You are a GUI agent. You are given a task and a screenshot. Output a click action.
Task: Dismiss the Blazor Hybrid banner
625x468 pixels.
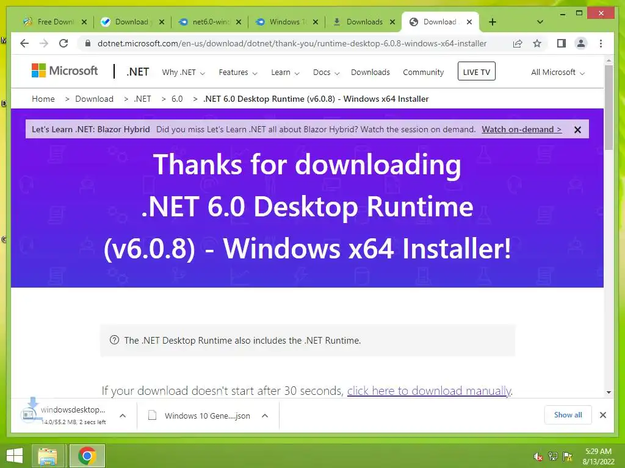[x=577, y=130]
